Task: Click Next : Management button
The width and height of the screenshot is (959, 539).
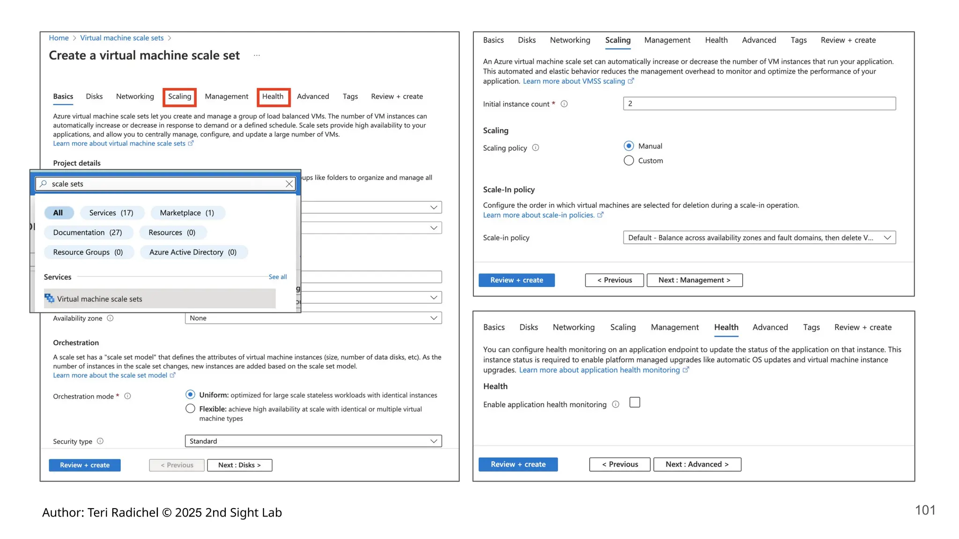Action: pos(694,280)
